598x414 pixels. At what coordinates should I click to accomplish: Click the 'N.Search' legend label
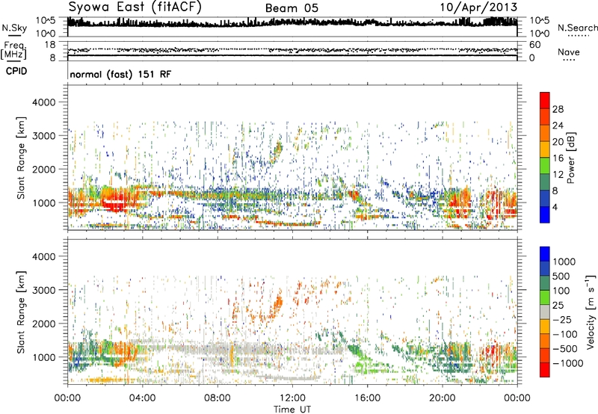577,28
